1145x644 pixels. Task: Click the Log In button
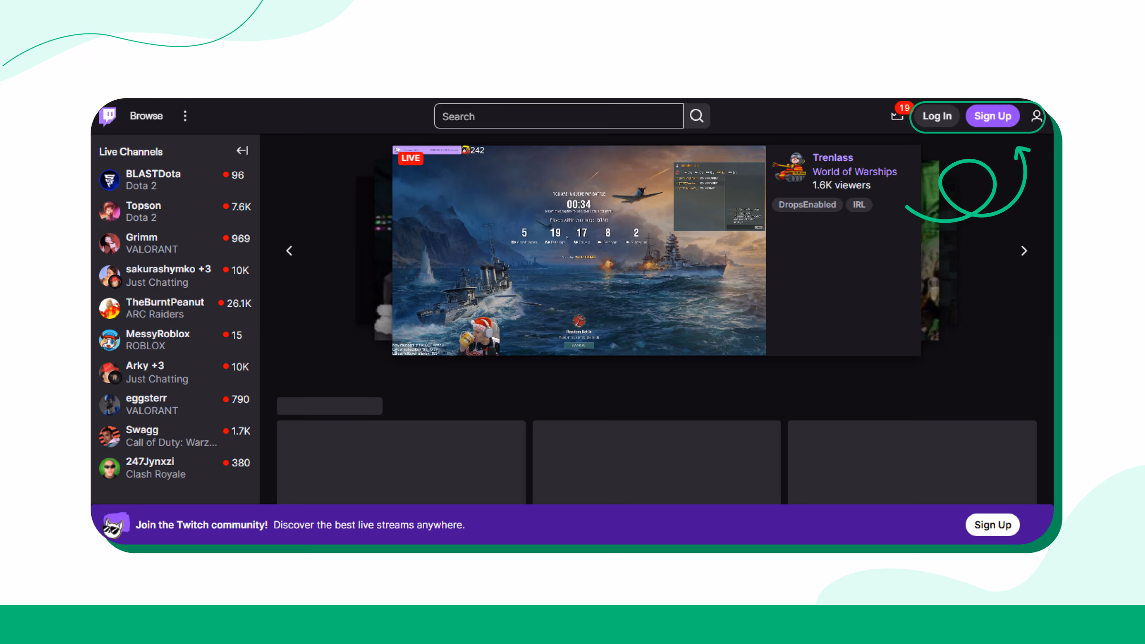(937, 115)
